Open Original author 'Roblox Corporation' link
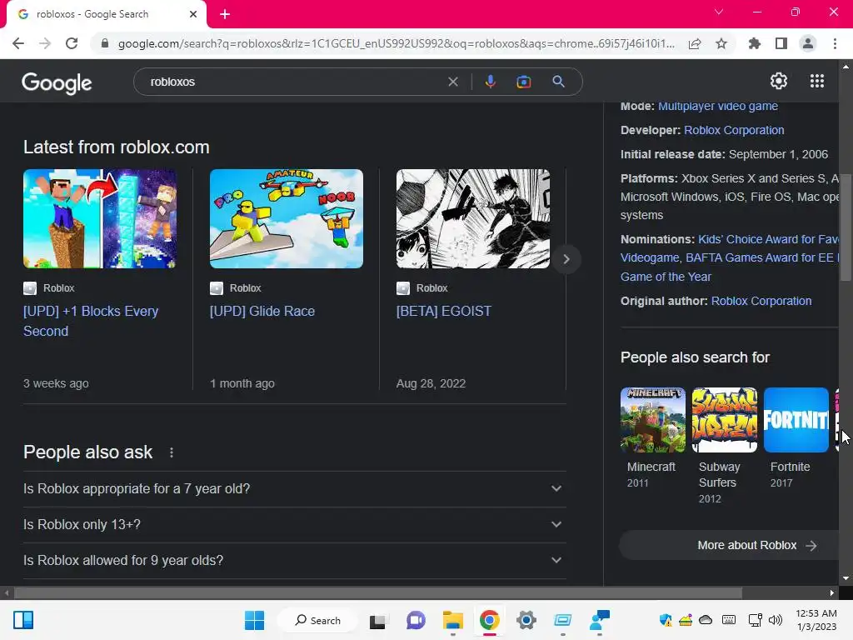 click(x=761, y=301)
